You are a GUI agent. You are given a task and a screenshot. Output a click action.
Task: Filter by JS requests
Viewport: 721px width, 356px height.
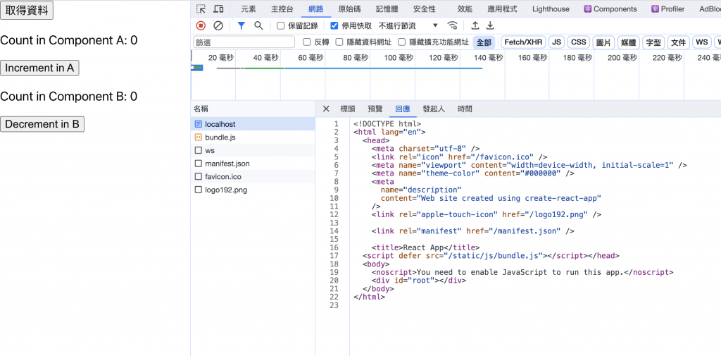[556, 42]
